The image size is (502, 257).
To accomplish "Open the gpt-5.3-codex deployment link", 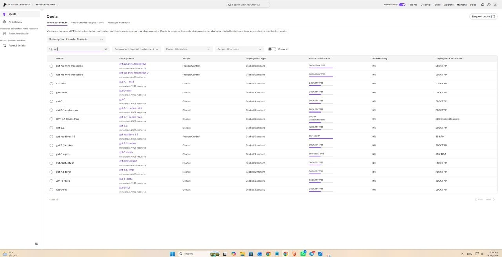I will tap(127, 143).
